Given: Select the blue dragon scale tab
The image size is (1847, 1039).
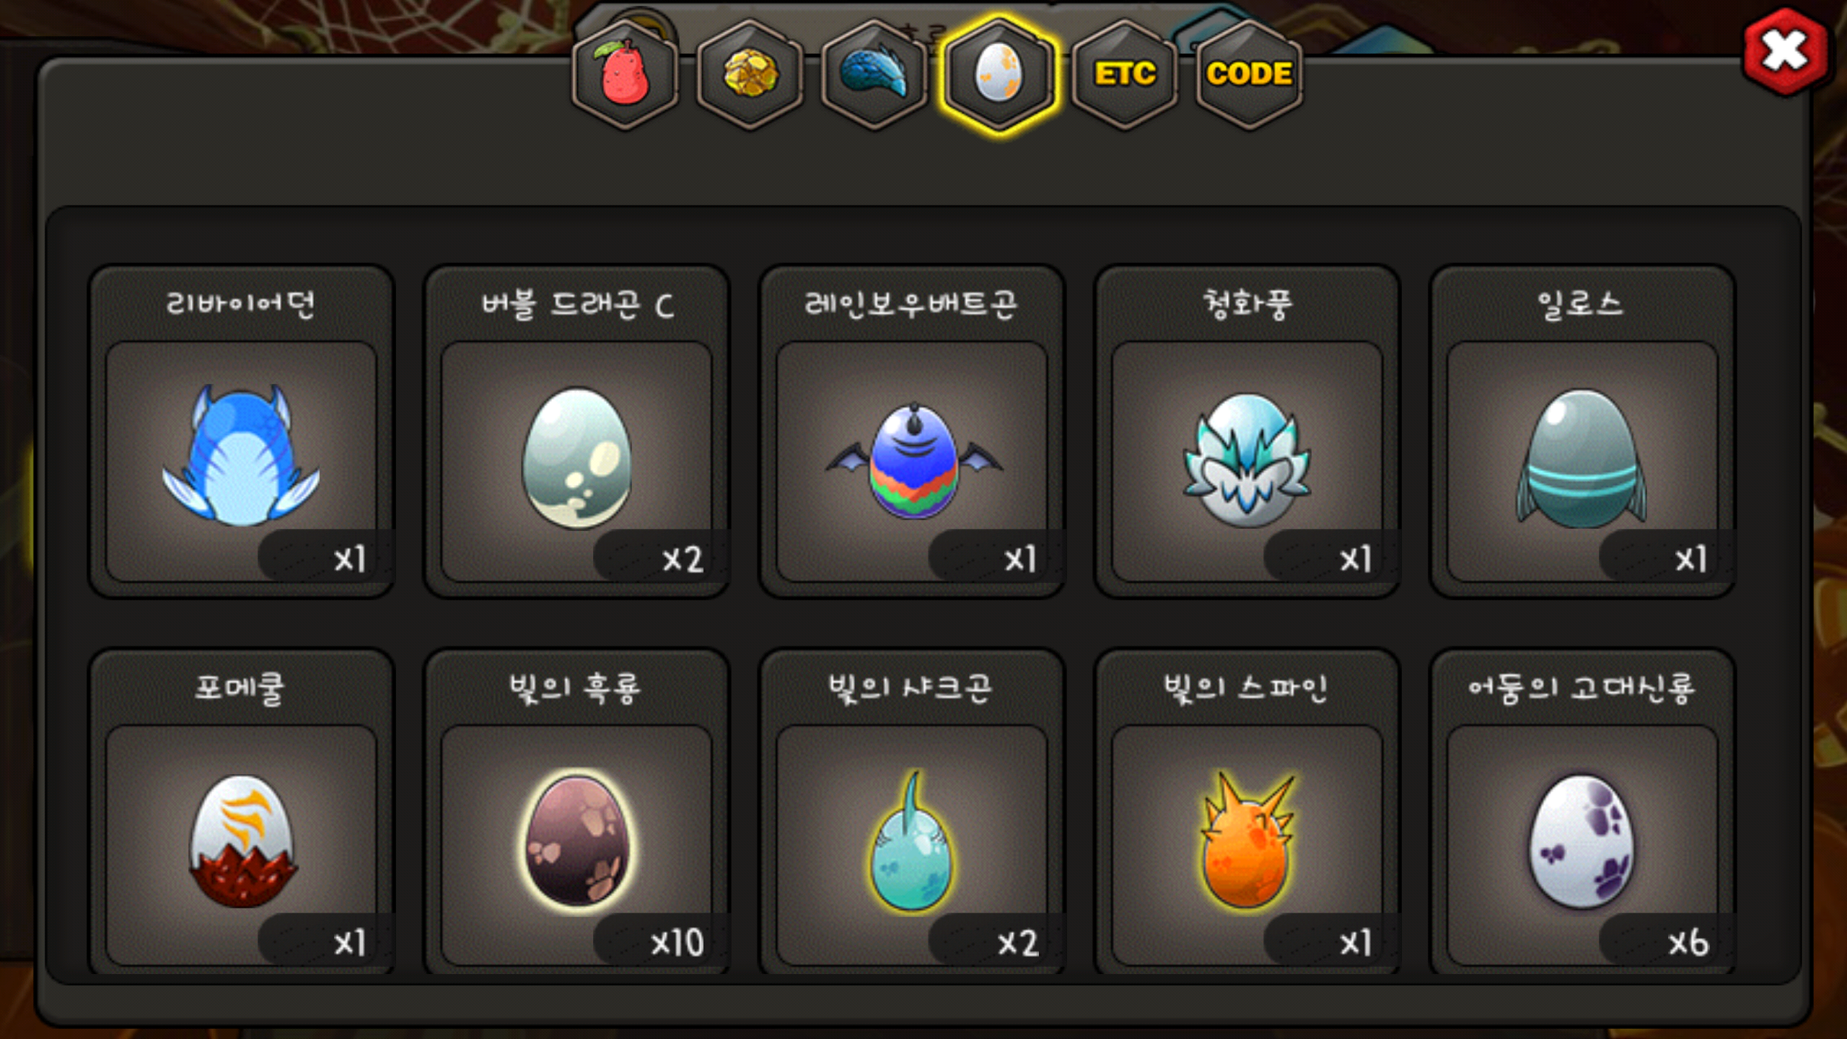Looking at the screenshot, I should 874,74.
